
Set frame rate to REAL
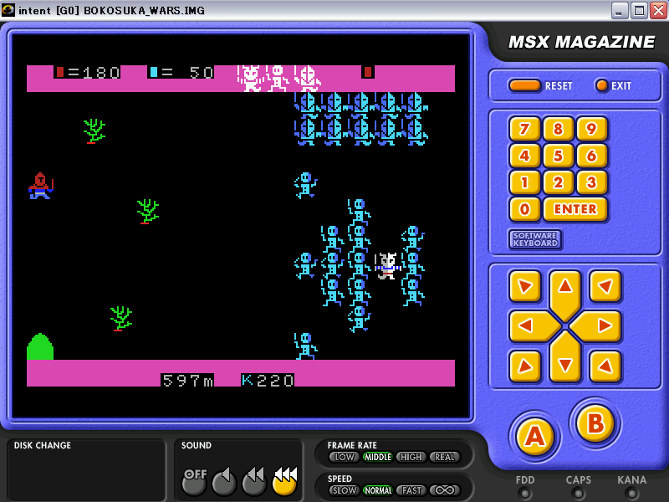(x=445, y=457)
